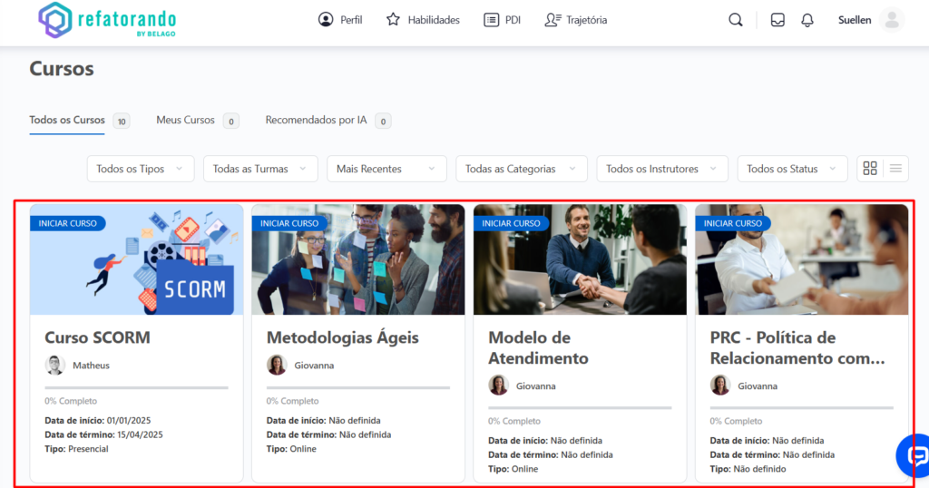Screen dimensions: 929x488
Task: Open the Modelo de Atendimento course title
Action: coord(538,347)
